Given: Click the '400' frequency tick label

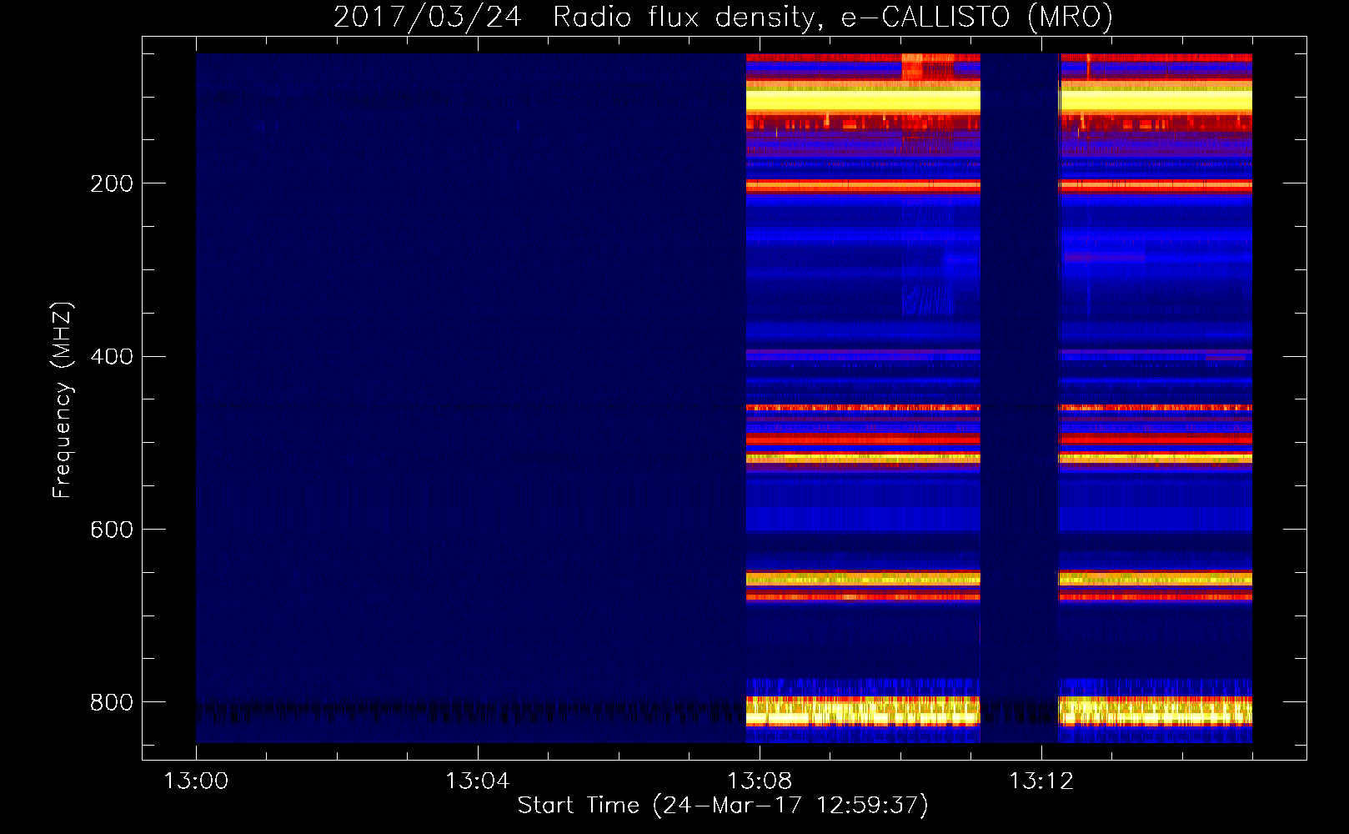Looking at the screenshot, I should click(112, 357).
